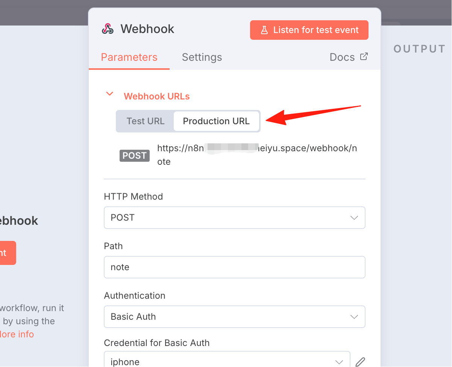Select the Production URL option
This screenshot has width=452, height=367.
click(216, 121)
